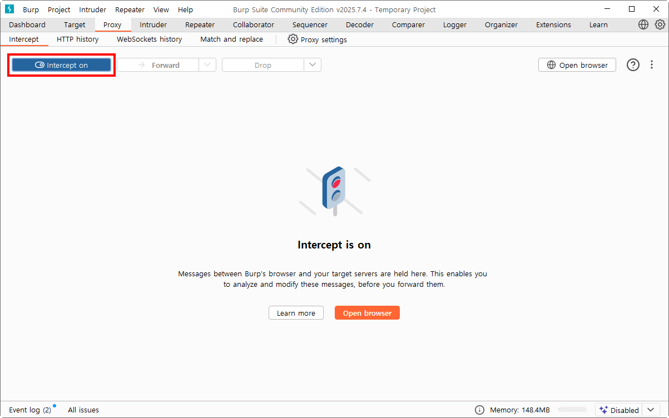Select the Intercept sub-tab

pyautogui.click(x=24, y=39)
